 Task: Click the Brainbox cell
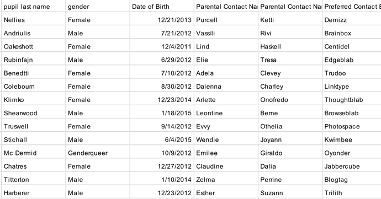point(352,33)
